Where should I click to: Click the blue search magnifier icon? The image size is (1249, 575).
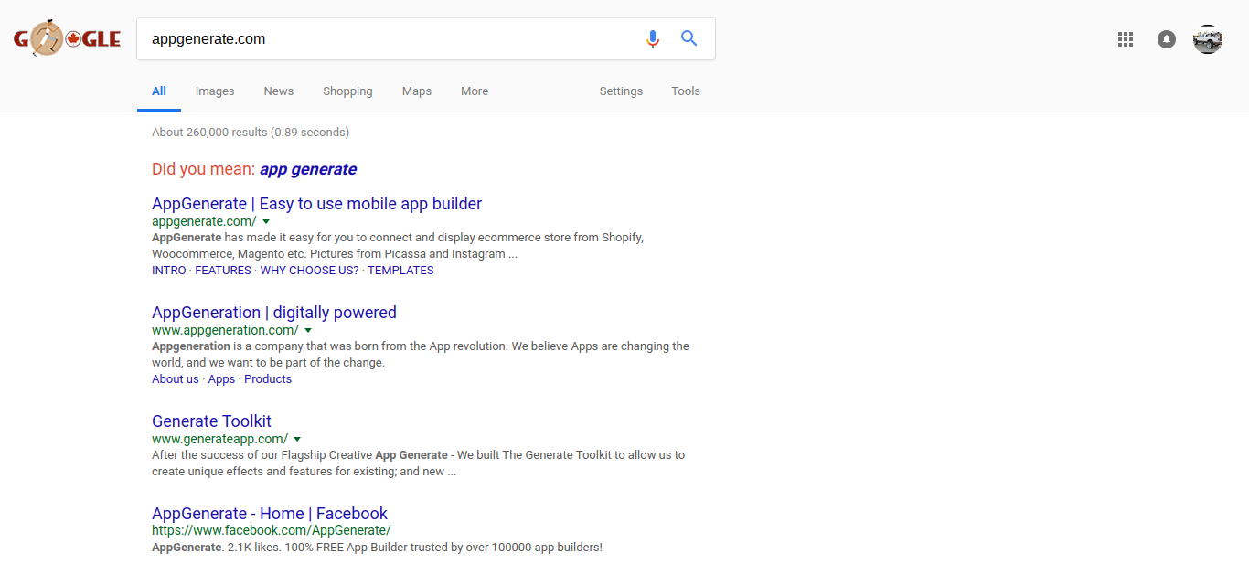click(x=689, y=38)
